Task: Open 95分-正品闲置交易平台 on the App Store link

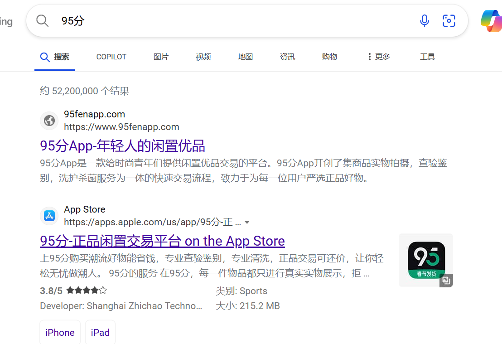Action: (x=162, y=241)
